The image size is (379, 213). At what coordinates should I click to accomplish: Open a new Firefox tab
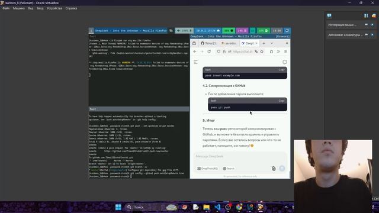(264, 43)
